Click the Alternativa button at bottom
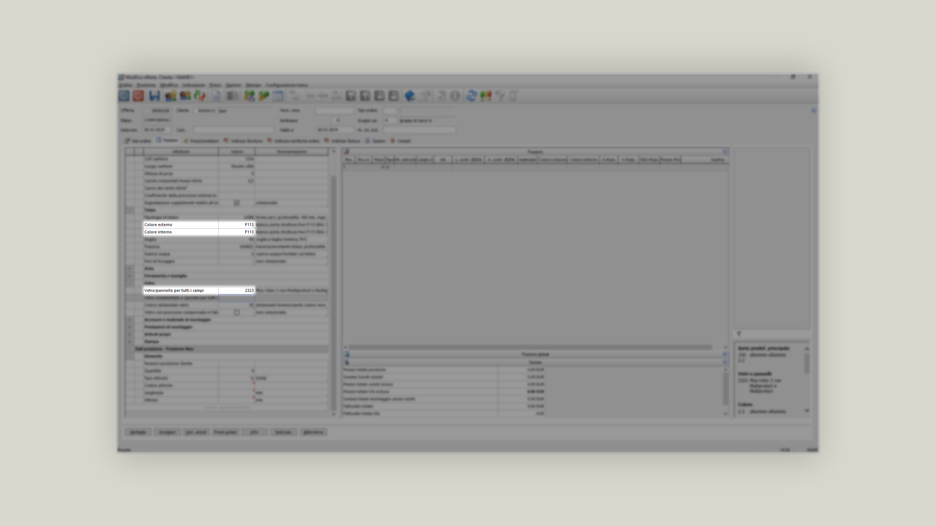Viewport: 936px width, 526px height. 313,432
